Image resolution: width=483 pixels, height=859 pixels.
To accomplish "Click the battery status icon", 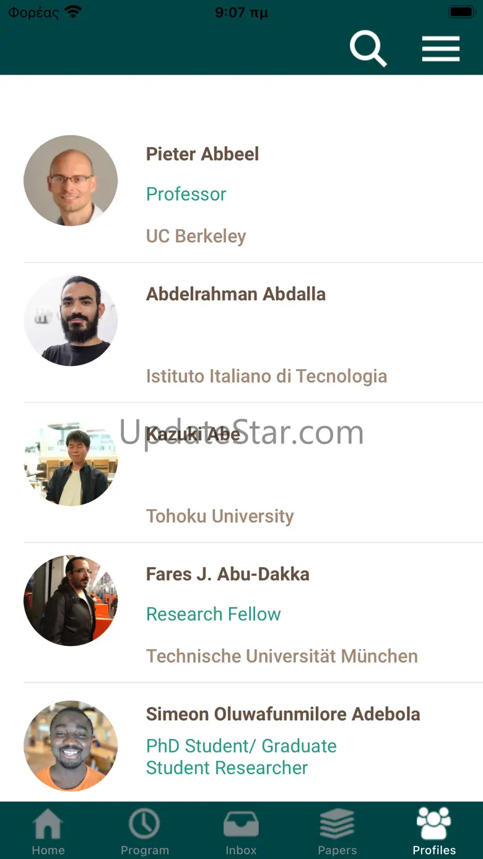I will point(461,12).
